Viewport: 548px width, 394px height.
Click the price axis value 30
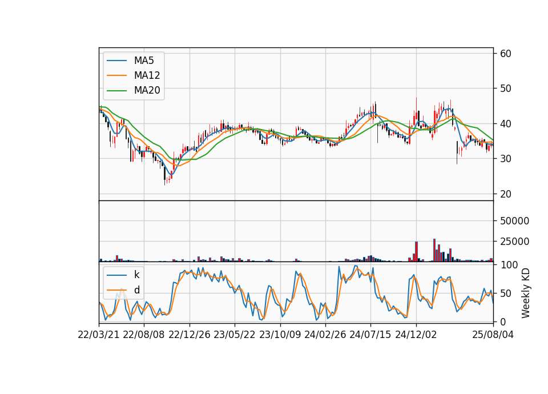click(506, 159)
